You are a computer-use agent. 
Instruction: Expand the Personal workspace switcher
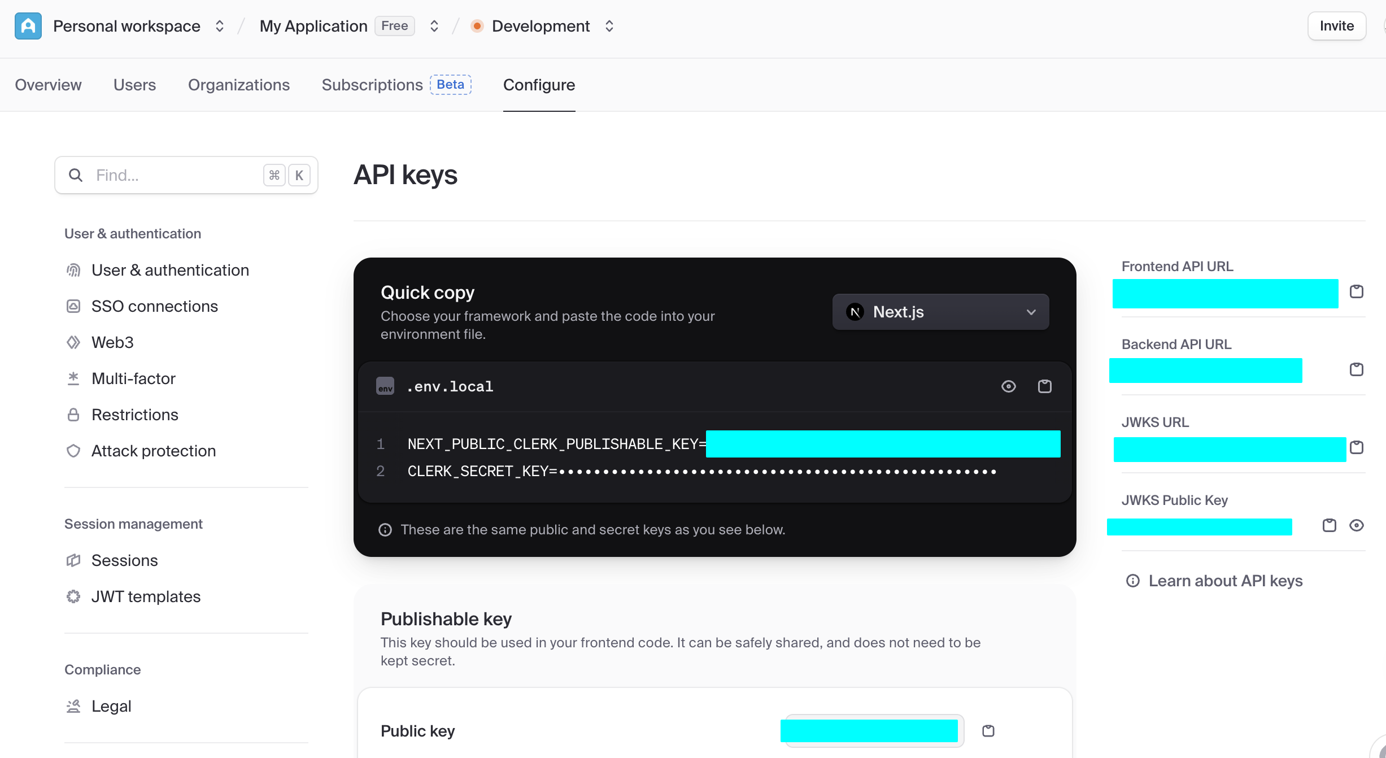point(220,26)
